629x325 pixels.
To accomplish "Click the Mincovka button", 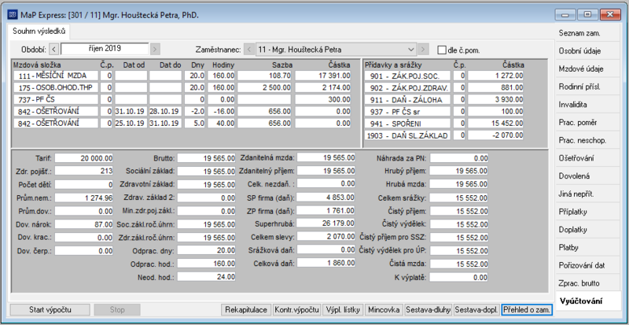I will 384,310.
